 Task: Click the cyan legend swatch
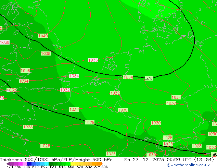coord(47,164)
